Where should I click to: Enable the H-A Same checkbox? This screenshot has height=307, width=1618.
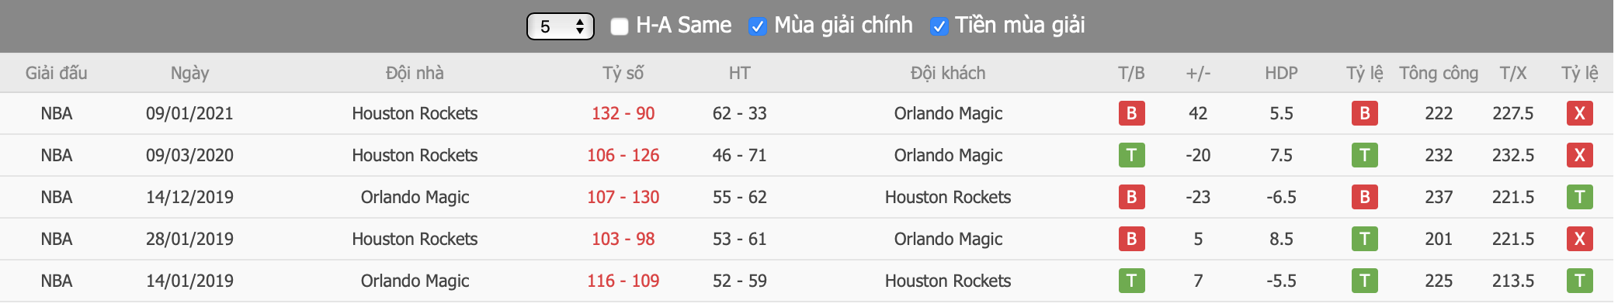[x=619, y=26]
